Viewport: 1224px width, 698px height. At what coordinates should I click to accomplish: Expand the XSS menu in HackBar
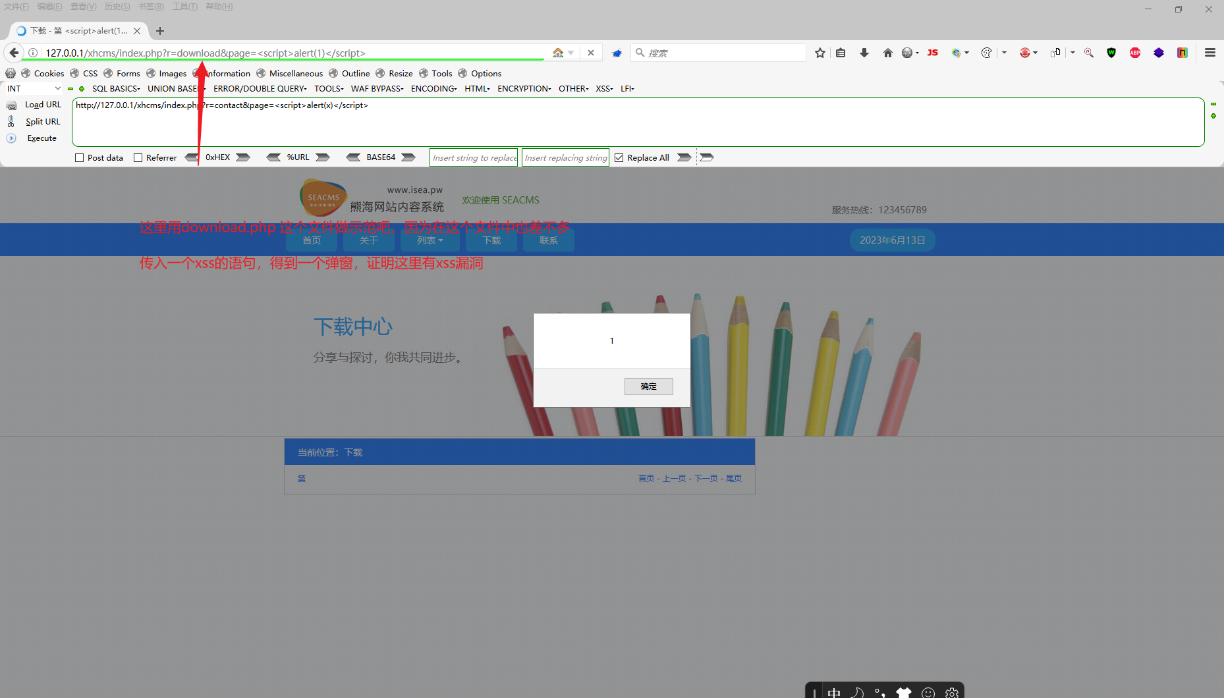pyautogui.click(x=605, y=88)
